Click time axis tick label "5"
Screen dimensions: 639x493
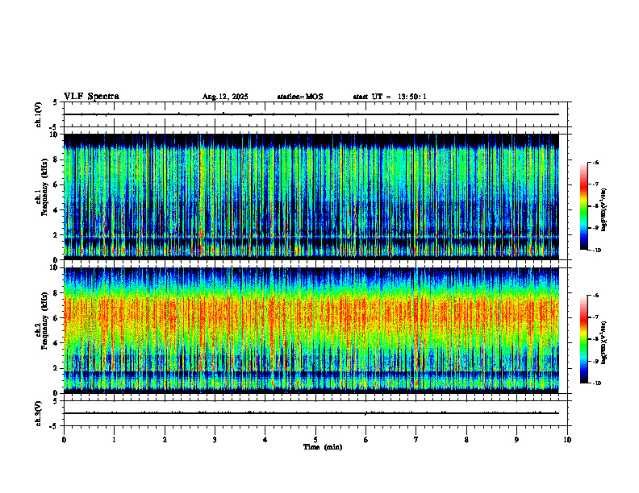(x=315, y=440)
